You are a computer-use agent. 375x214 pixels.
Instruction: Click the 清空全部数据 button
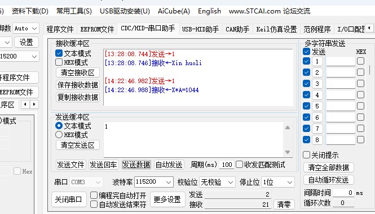328,167
